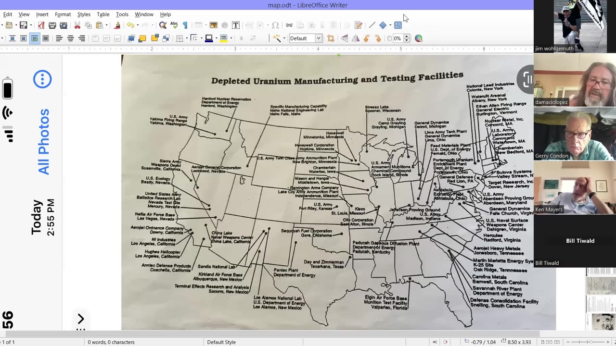
Task: Apply yellow background color swatch
Action: point(223,38)
